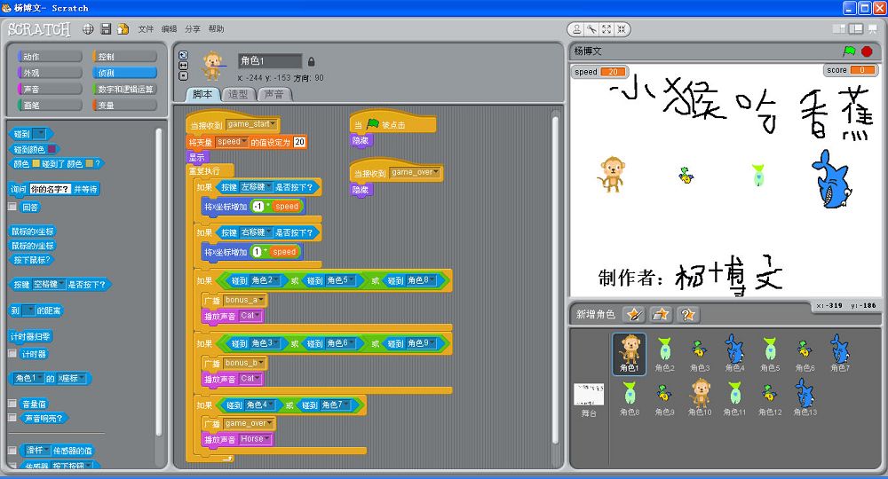888x479 pixels.
Task: Select the duplicate stamp tool
Action: click(576, 29)
